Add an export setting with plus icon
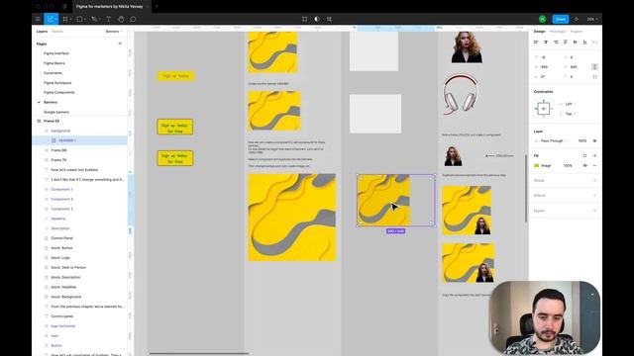 (x=594, y=211)
